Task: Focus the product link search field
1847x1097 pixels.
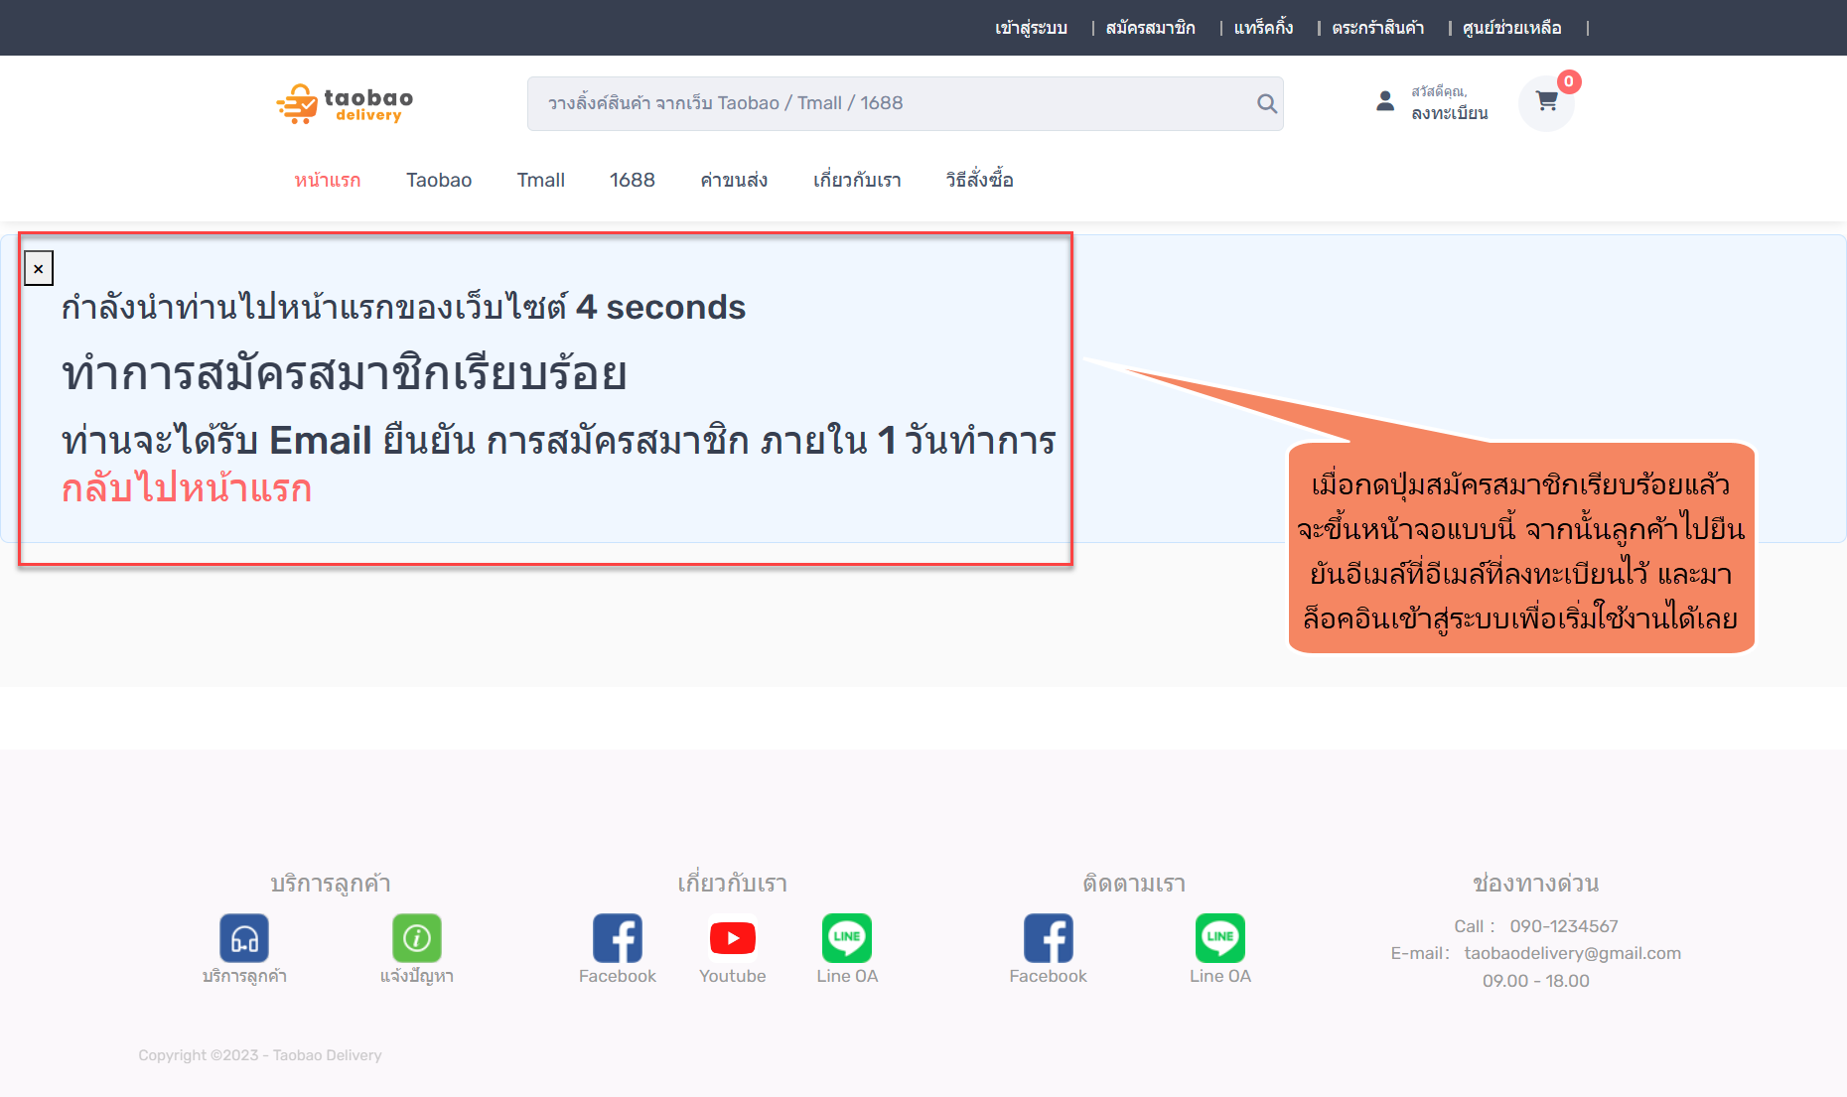Action: 894,103
